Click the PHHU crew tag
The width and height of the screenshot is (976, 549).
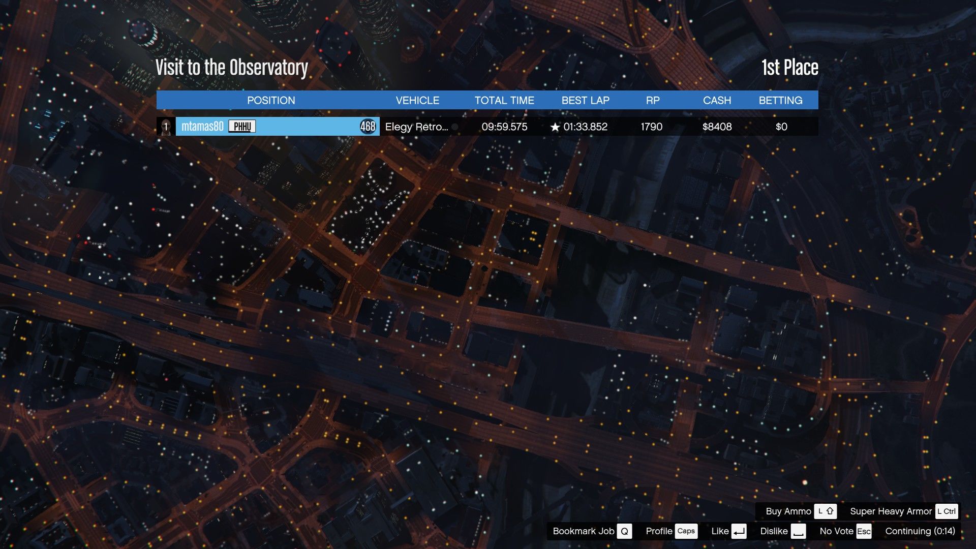[x=242, y=127]
